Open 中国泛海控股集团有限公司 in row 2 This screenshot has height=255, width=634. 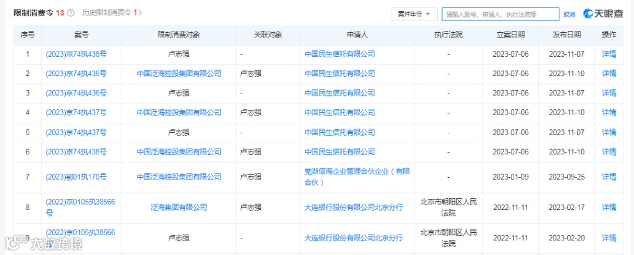click(178, 73)
